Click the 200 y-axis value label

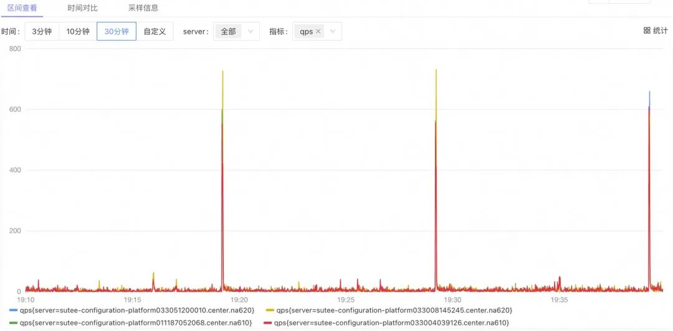tap(16, 231)
